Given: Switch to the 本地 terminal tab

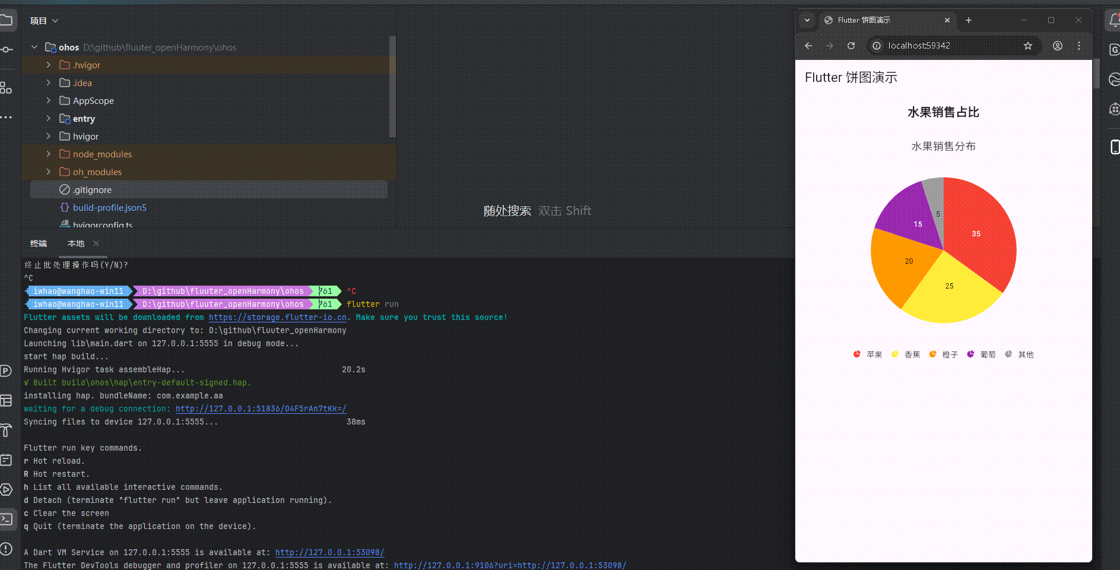Looking at the screenshot, I should click(76, 243).
